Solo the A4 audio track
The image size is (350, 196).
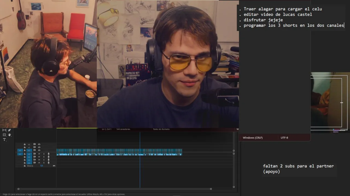(44, 163)
